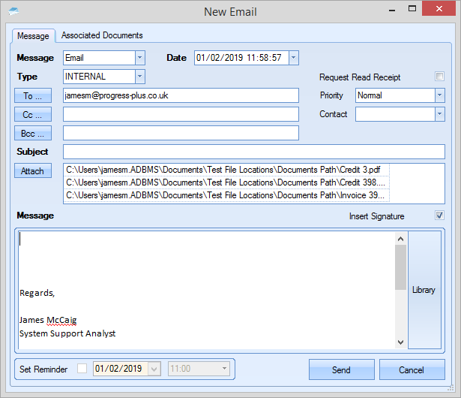The height and width of the screenshot is (398, 461).
Task: Expand the Message type dropdown showing Email
Action: click(x=139, y=58)
